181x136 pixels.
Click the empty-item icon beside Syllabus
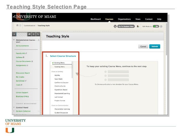(x=24, y=57)
